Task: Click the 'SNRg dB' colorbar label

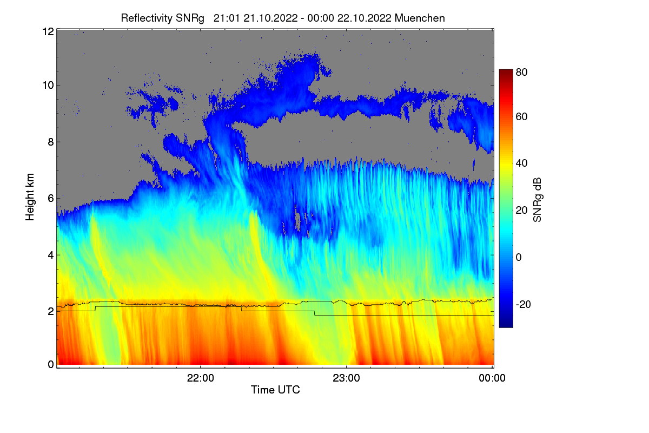Action: 538,200
